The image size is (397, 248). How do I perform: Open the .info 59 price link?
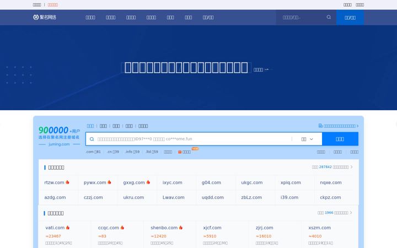pyautogui.click(x=132, y=152)
